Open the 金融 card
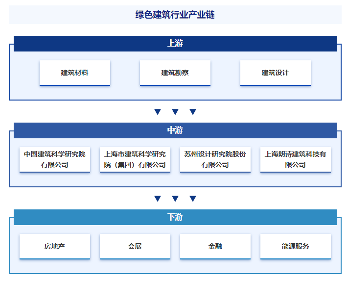This screenshot has height=281, width=348. point(215,246)
